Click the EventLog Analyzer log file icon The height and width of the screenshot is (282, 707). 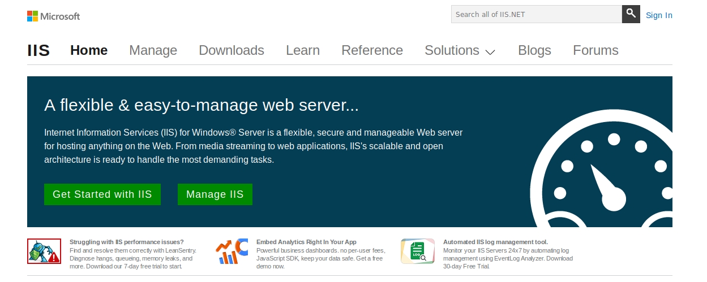click(418, 251)
